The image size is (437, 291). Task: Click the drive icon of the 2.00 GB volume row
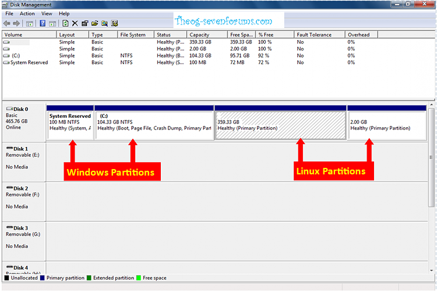[x=6, y=49]
